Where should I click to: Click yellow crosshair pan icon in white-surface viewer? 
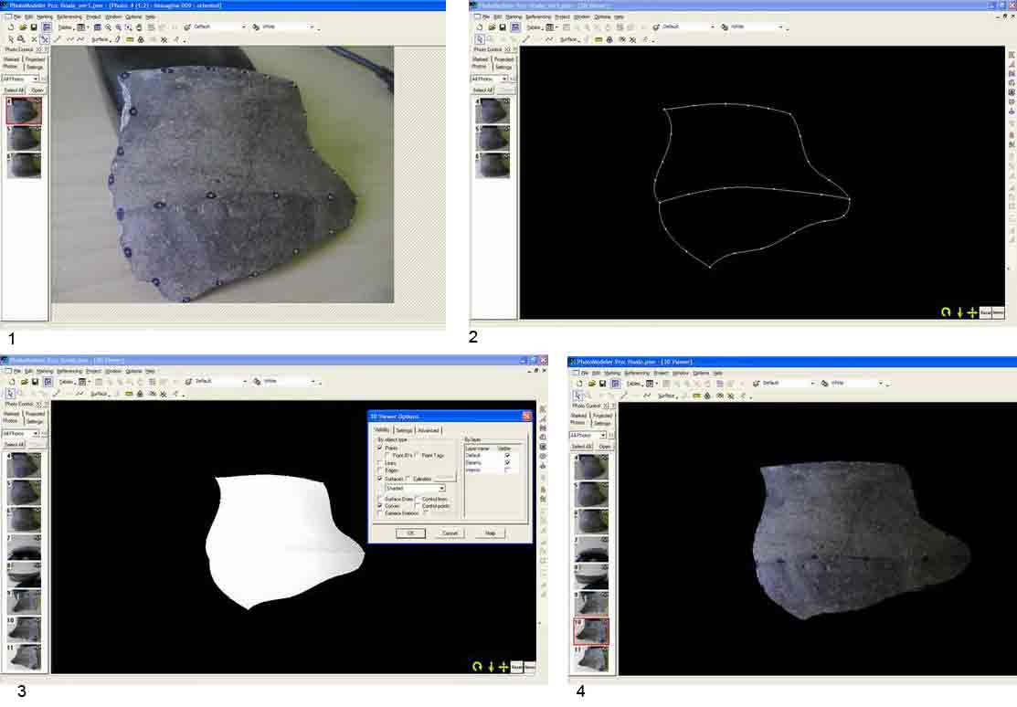pos(503,667)
